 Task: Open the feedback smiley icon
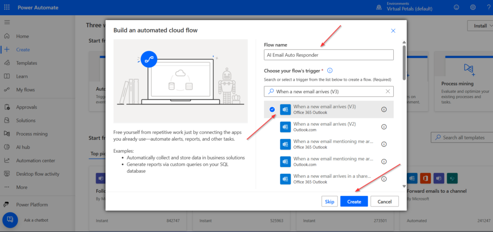point(456,7)
